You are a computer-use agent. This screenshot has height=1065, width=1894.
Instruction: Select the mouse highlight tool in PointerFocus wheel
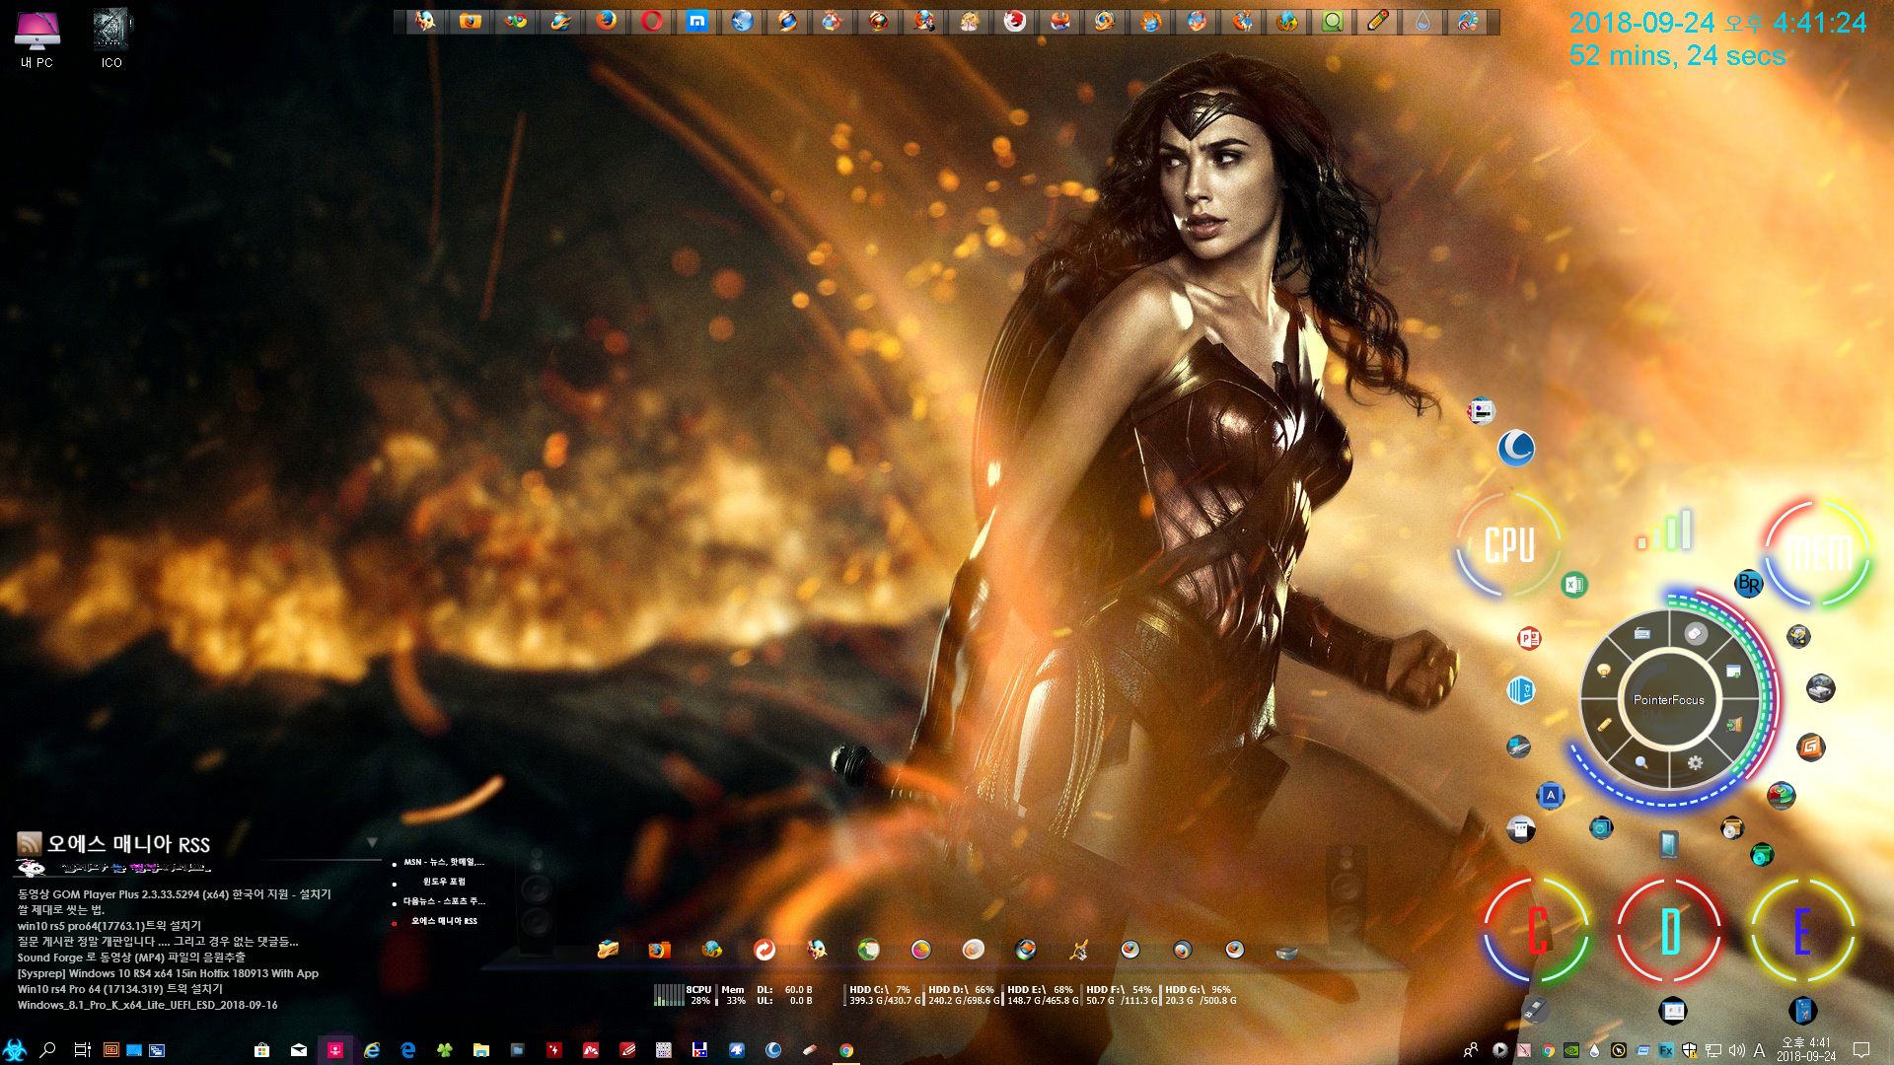pos(1696,633)
